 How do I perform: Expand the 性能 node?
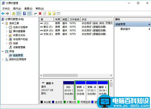(x=7, y=43)
